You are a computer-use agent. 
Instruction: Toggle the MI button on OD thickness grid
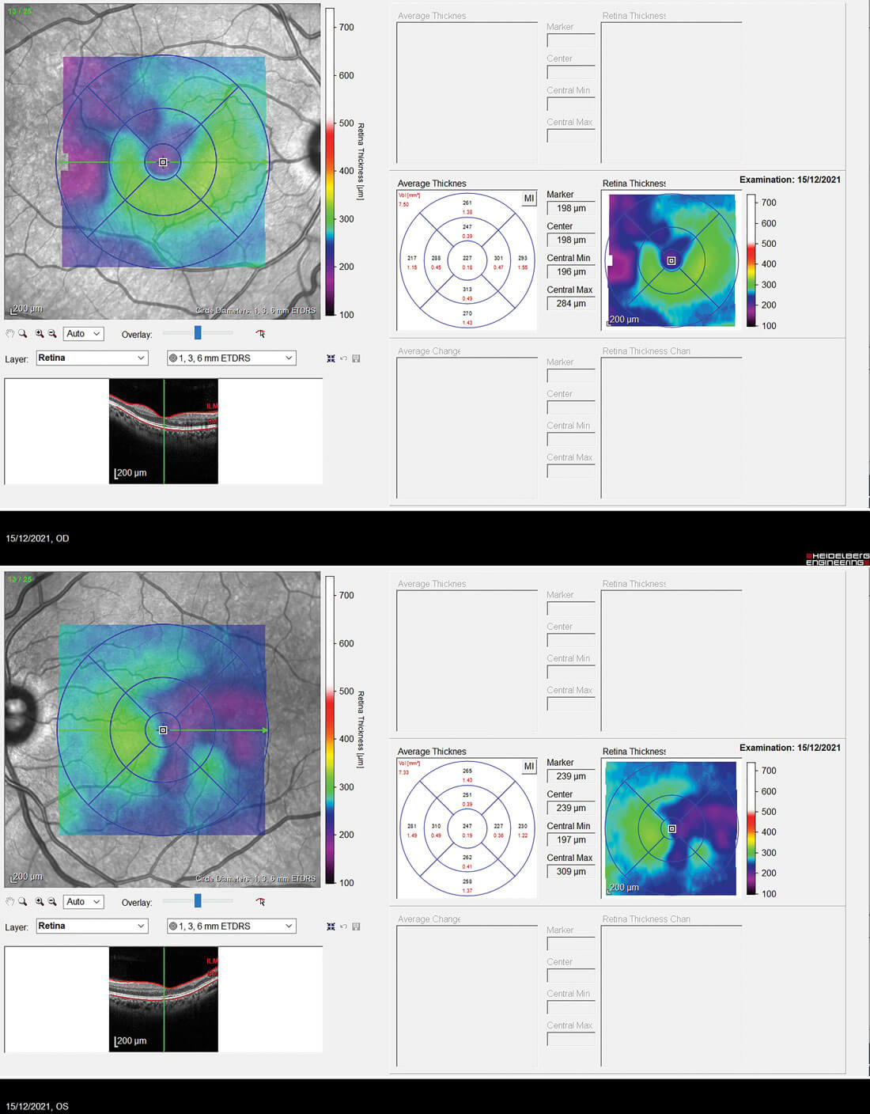coord(529,199)
